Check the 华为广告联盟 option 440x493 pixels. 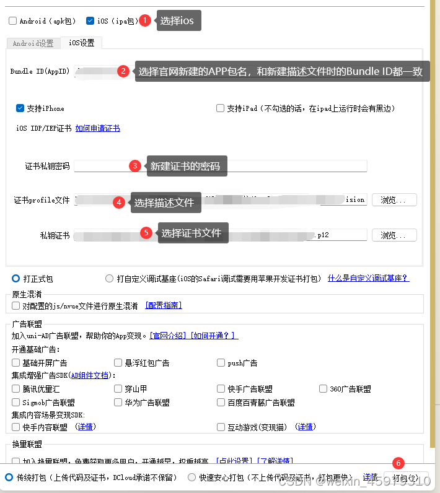point(118,403)
